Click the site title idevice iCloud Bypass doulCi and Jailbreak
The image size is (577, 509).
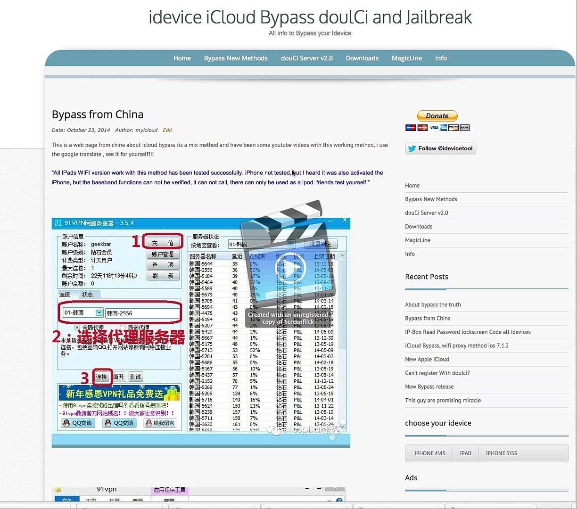click(310, 17)
